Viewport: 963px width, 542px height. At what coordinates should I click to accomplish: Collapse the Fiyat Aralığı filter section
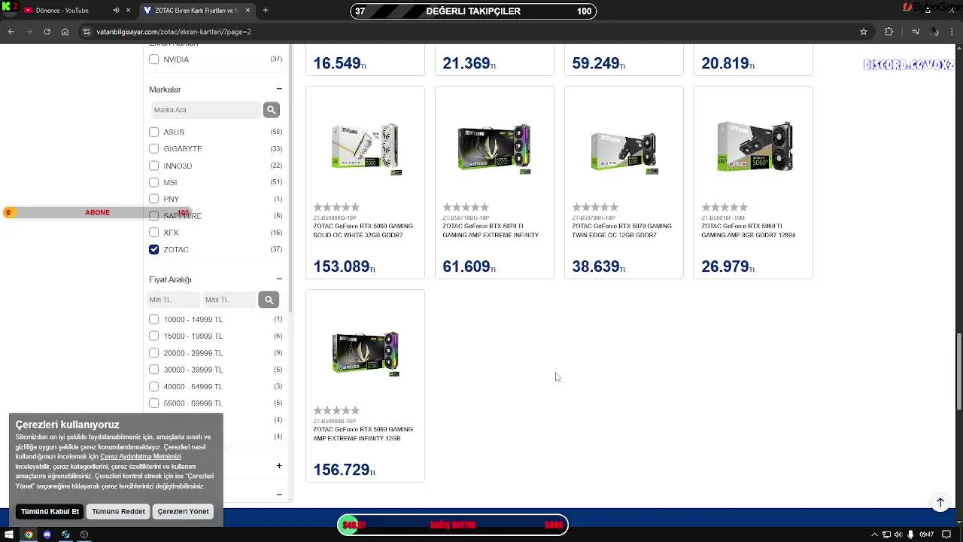(279, 279)
